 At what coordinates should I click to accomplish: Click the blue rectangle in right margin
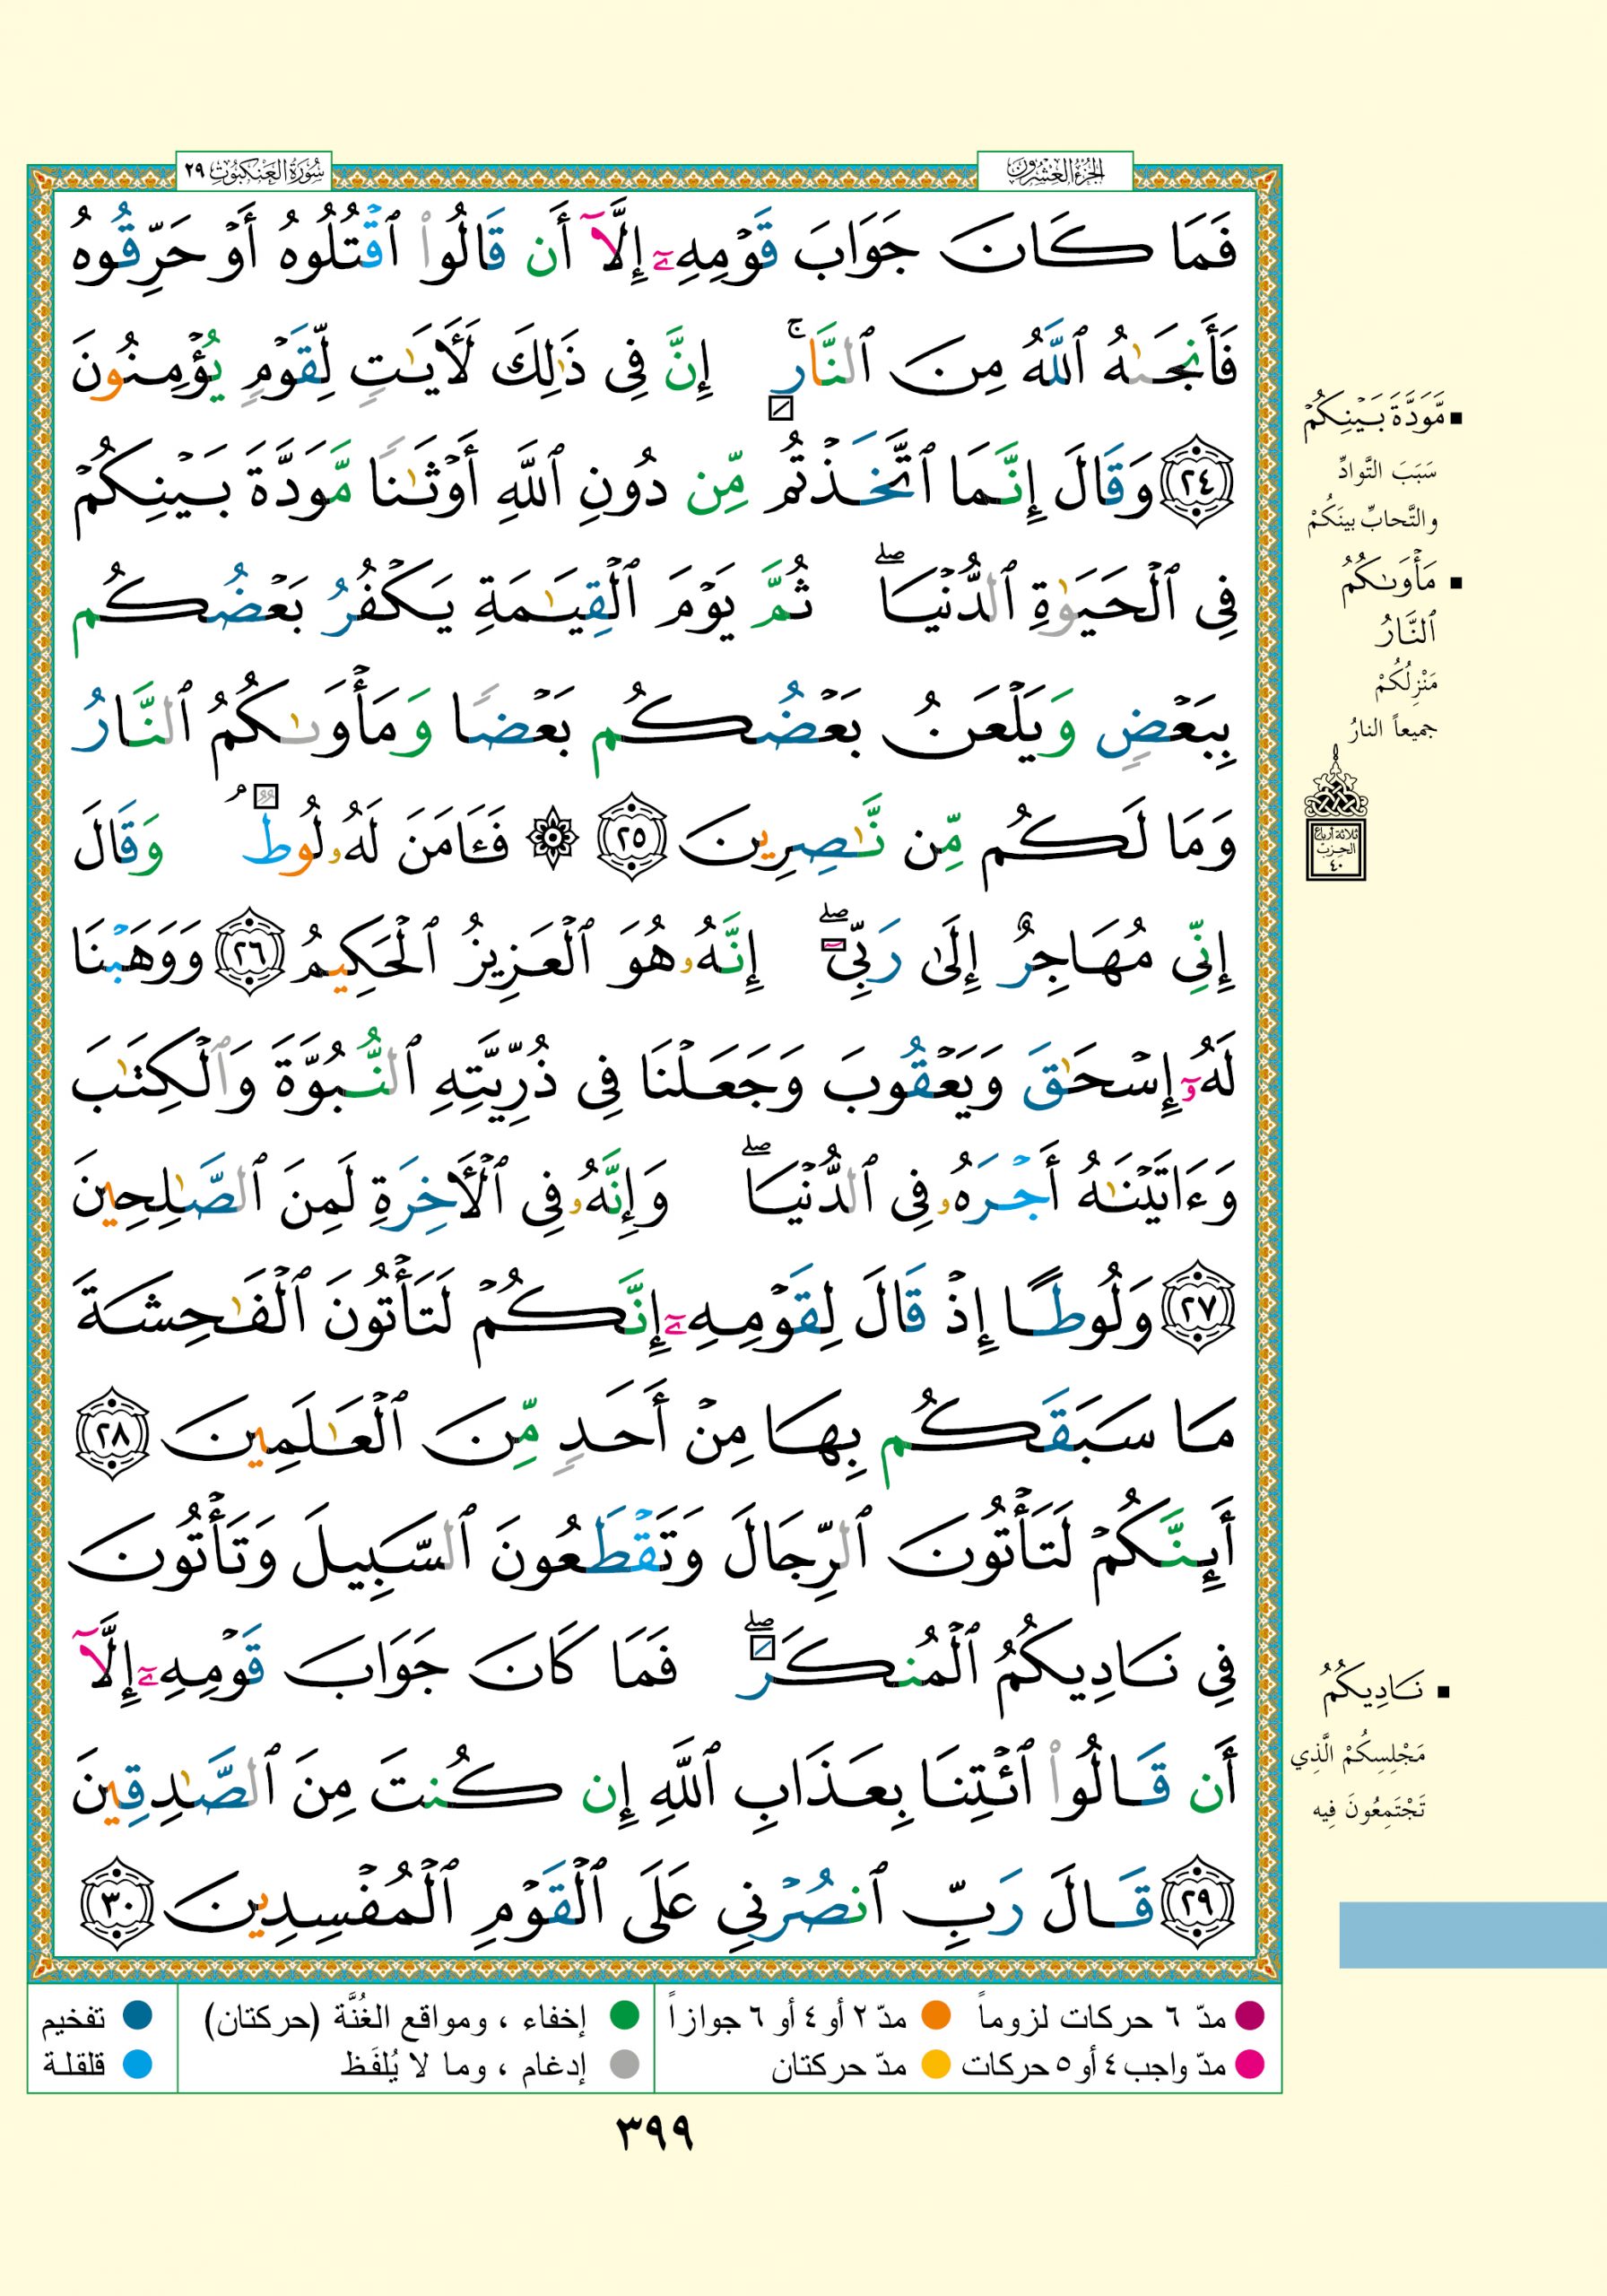point(1472,1934)
